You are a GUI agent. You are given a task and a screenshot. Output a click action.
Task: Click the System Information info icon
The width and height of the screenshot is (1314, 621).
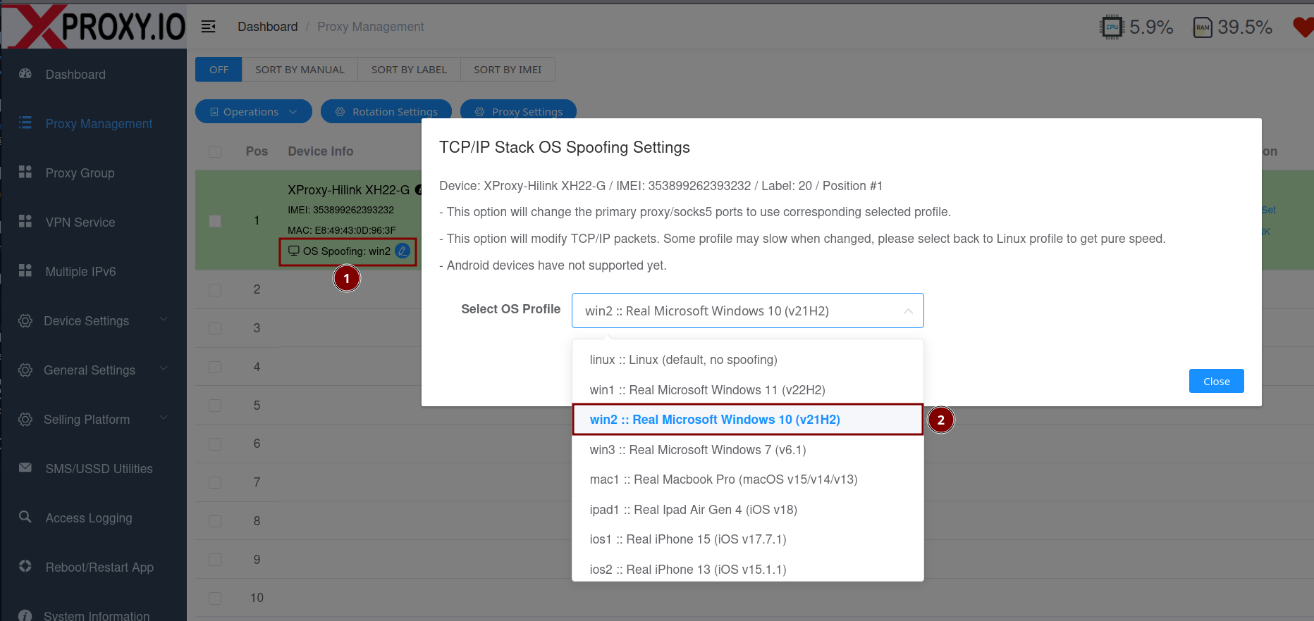25,615
